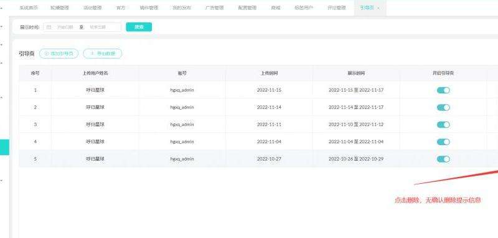This screenshot has height=238, width=498.
Task: Select upload date cell 2022-11-14
Action: 270,107
